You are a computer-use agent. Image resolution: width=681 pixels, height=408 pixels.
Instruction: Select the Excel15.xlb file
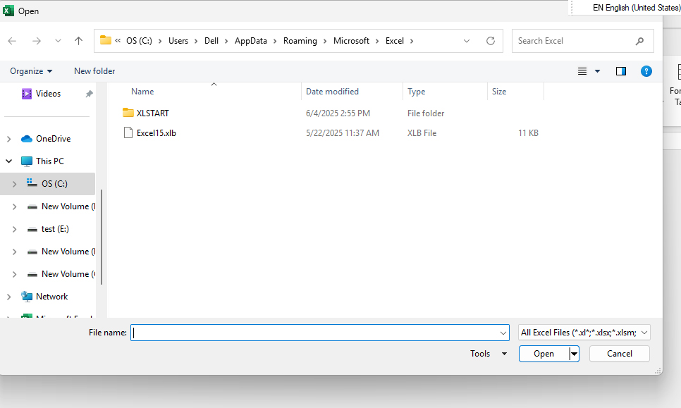tap(156, 133)
